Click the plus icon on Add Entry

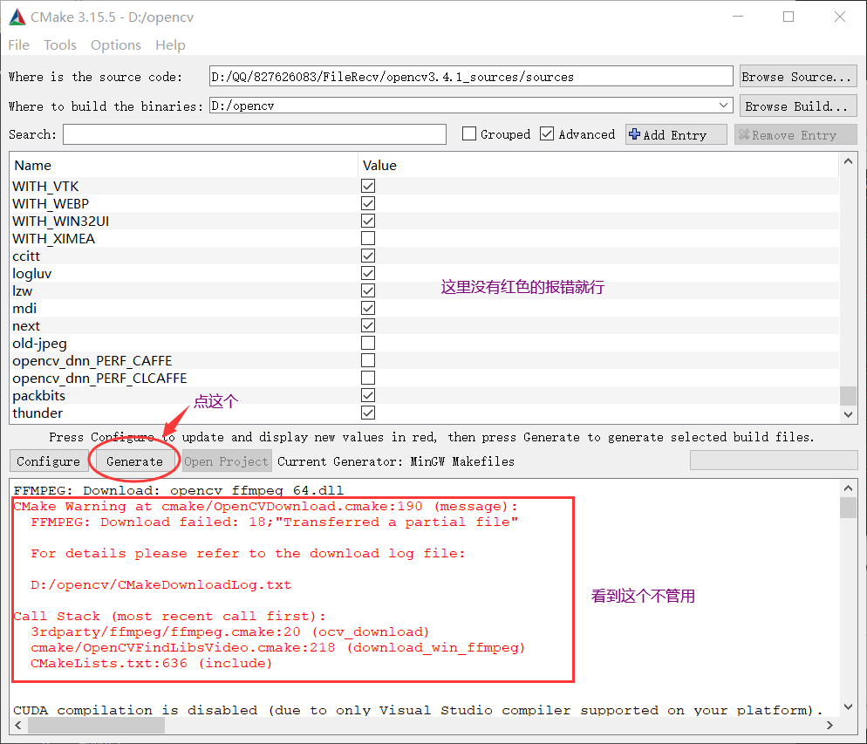(x=635, y=134)
